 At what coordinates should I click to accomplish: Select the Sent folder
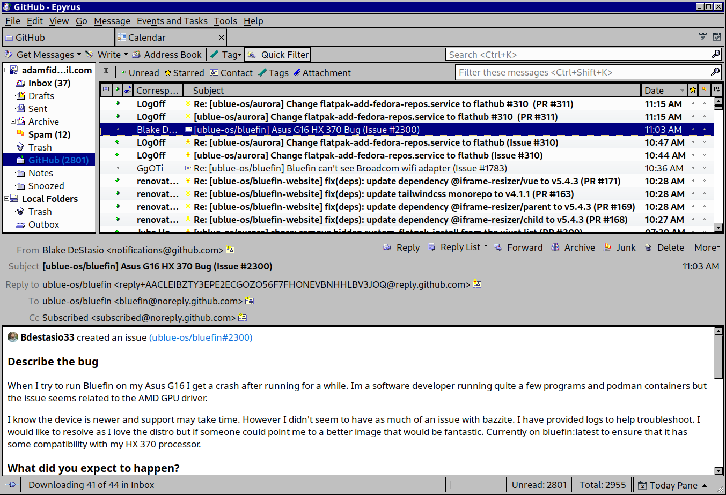point(38,109)
